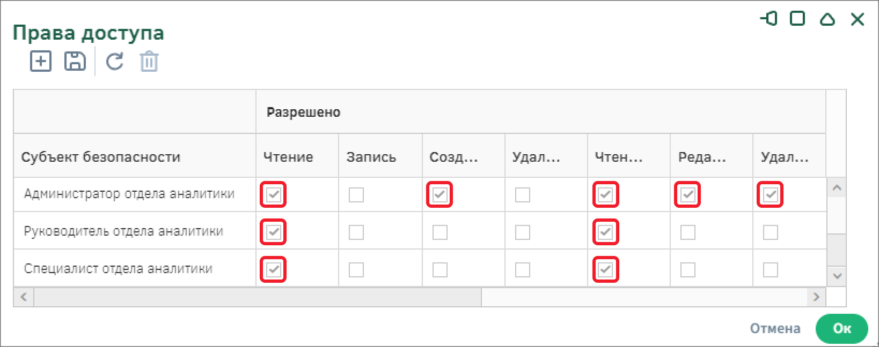Image resolution: width=879 pixels, height=347 pixels.
Task: Click the trash delete icon
Action: pos(149,62)
